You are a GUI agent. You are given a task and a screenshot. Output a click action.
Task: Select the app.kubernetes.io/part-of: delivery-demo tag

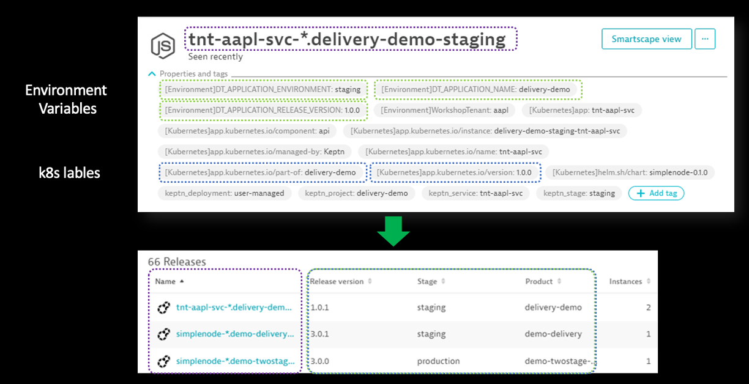(x=260, y=172)
